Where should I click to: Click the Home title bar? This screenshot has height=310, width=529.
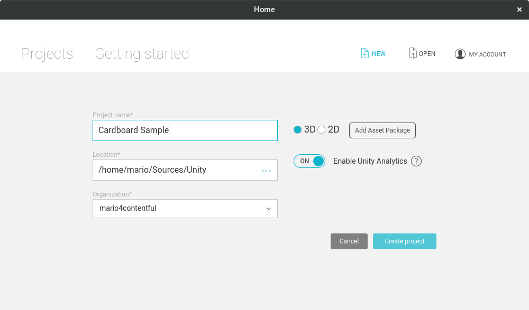(264, 10)
